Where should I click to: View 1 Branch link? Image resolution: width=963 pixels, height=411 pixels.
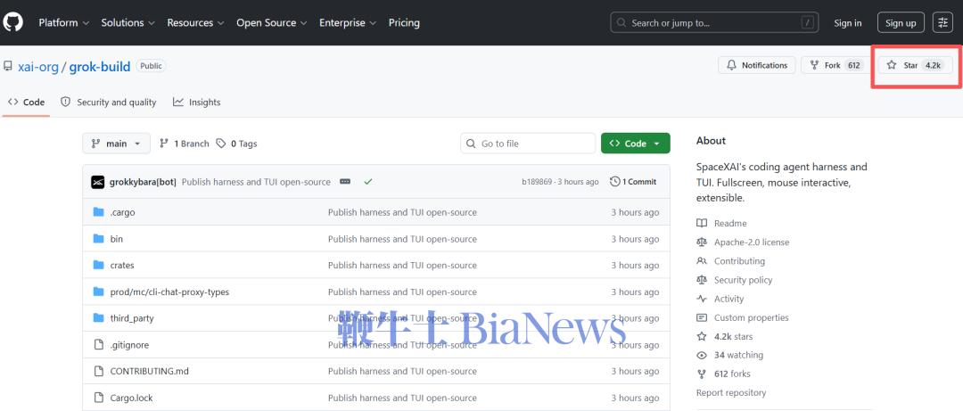point(185,144)
